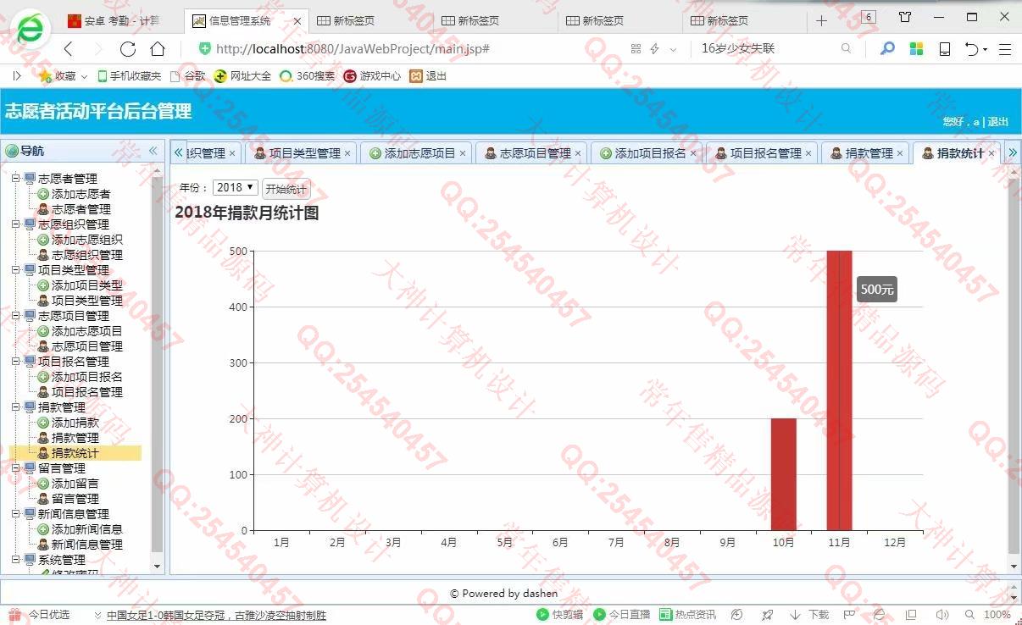Collapse the 留言管理 tree node
The image size is (1022, 625).
(15, 468)
